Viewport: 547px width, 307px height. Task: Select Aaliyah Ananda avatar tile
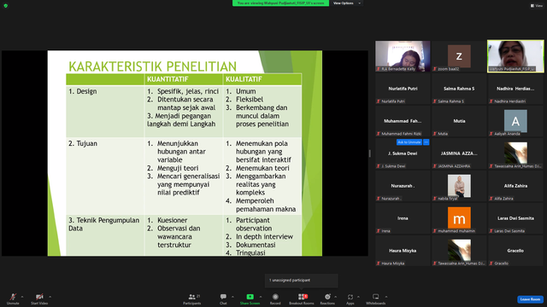click(x=515, y=121)
